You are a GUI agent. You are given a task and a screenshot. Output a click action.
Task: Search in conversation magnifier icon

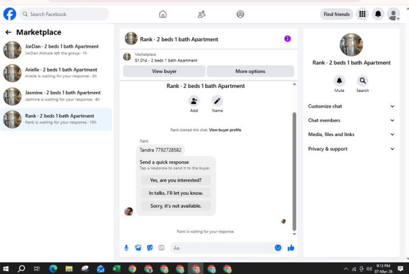coord(362,81)
